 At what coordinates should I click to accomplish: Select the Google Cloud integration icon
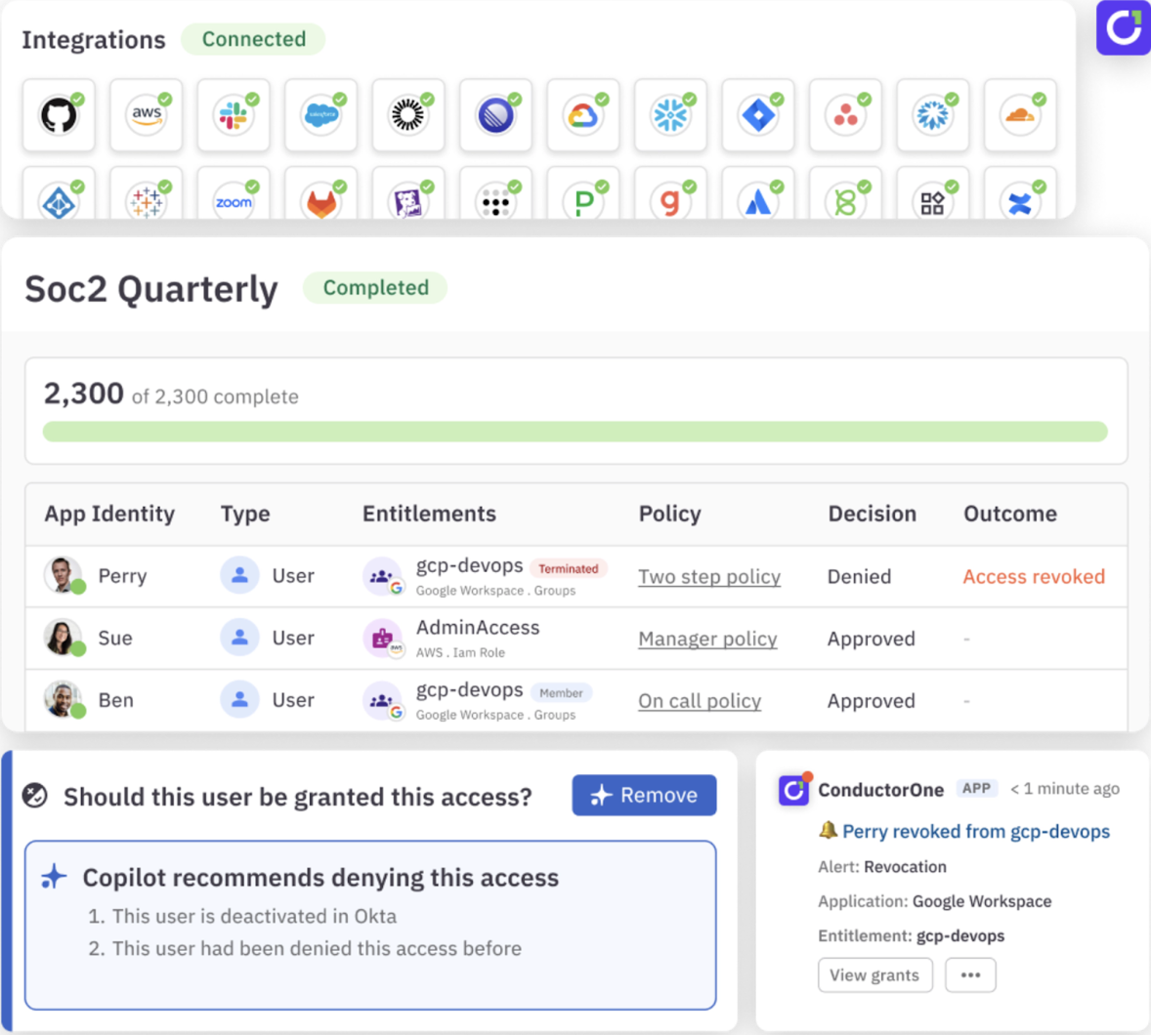point(583,115)
